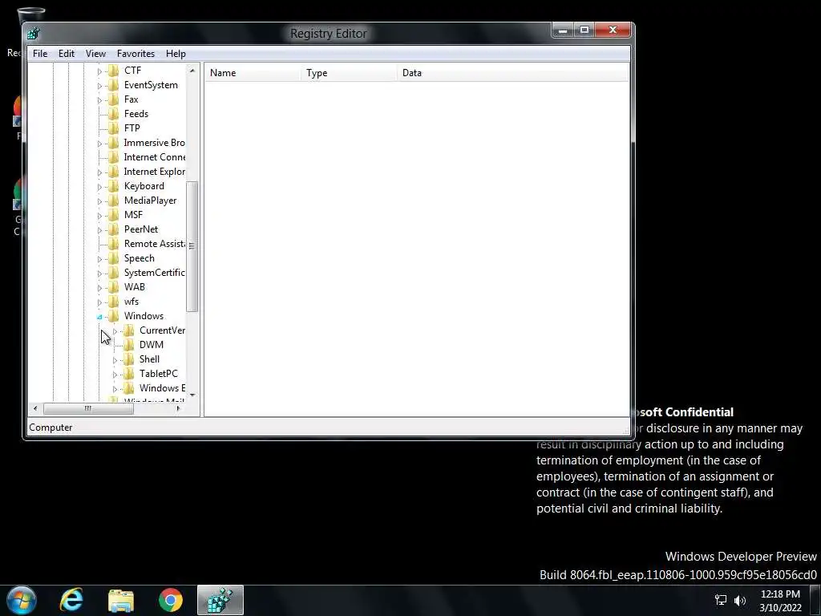The width and height of the screenshot is (821, 616).
Task: Collapse the Windows key
Action: click(99, 317)
